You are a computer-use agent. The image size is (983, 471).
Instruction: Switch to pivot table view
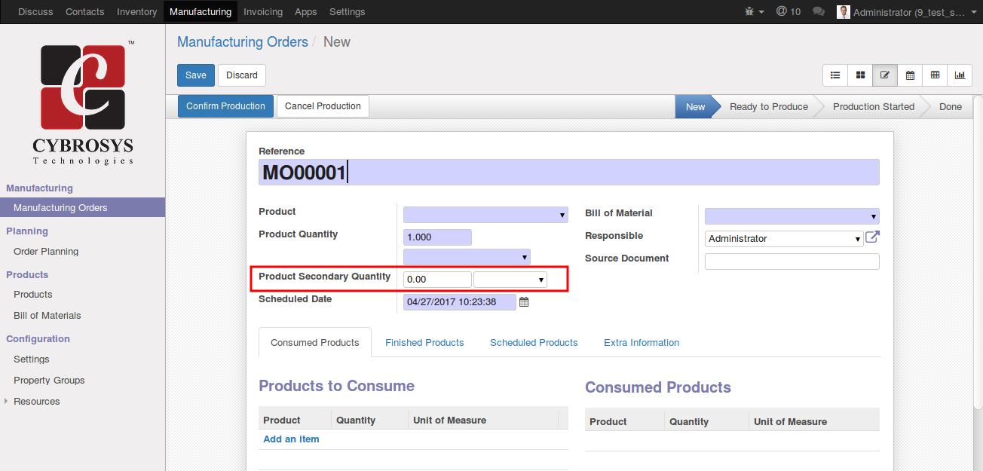[x=935, y=75]
